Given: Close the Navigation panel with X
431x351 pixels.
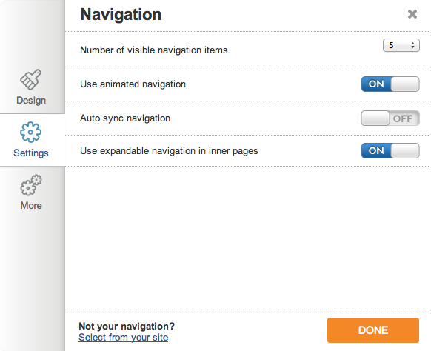Looking at the screenshot, I should coord(412,14).
